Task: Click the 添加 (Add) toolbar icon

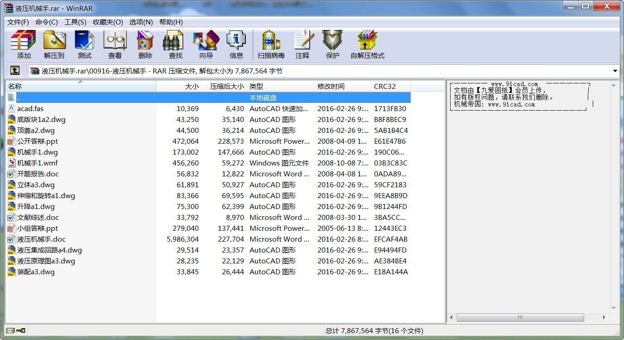Action: tap(24, 45)
